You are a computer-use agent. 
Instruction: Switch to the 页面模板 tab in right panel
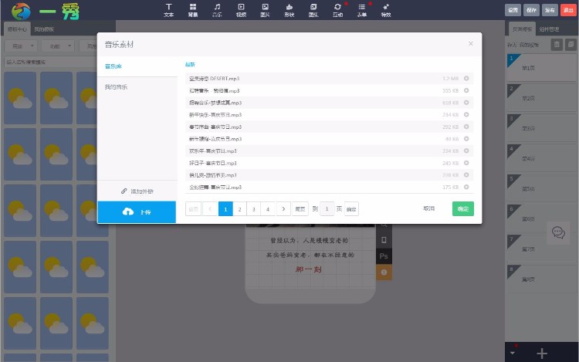[x=522, y=29]
